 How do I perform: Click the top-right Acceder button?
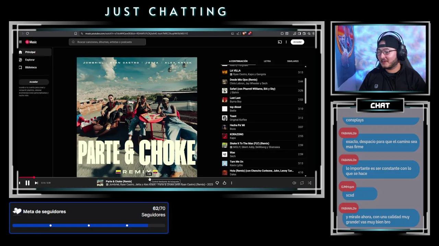click(297, 42)
